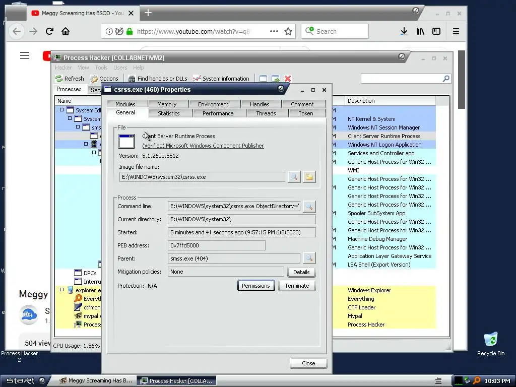Open a new browser tab
The height and width of the screenshot is (387, 516).
[148, 13]
